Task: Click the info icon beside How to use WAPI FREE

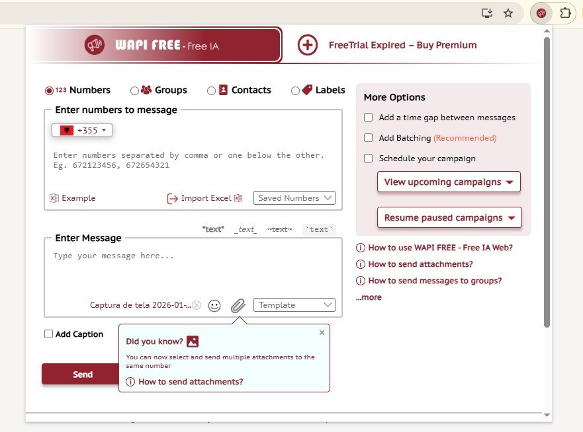Action: [x=361, y=247]
